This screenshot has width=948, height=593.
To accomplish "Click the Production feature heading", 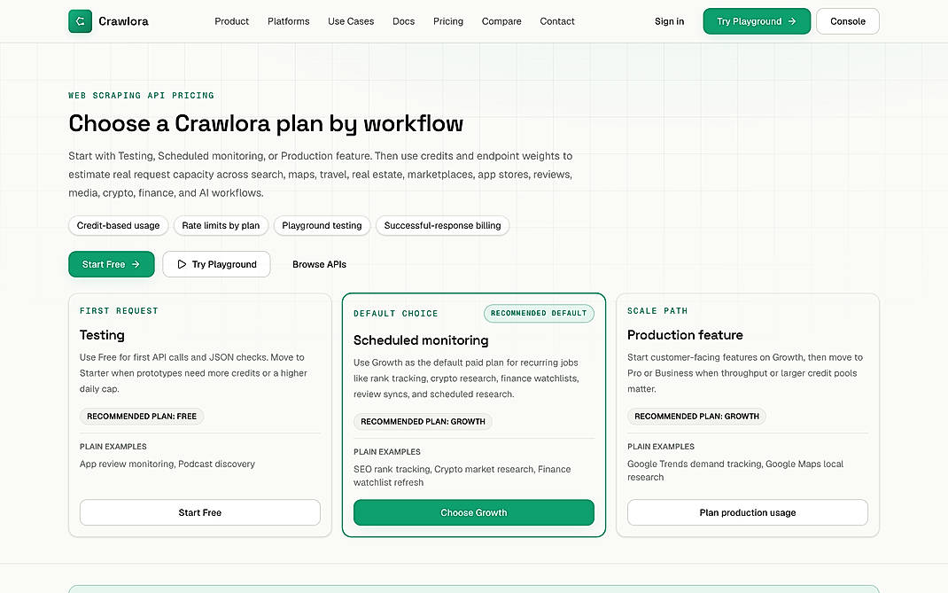I will coord(685,335).
